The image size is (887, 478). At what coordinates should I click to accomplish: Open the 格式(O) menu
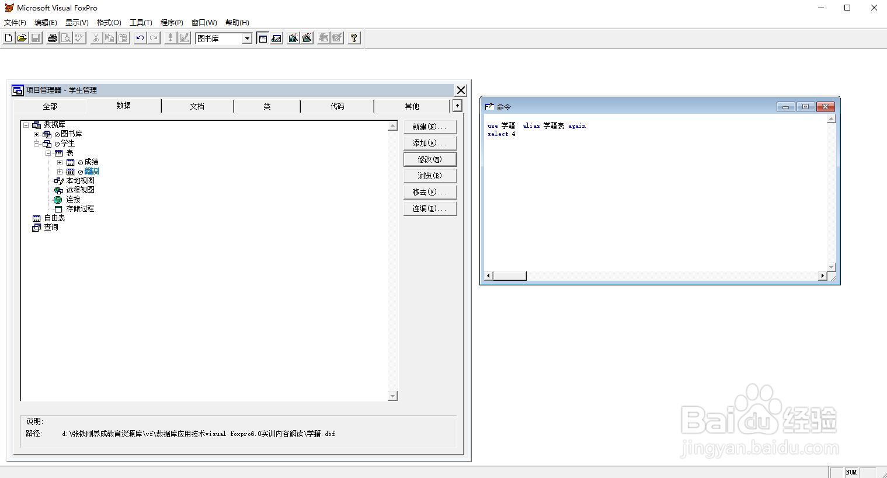[109, 23]
